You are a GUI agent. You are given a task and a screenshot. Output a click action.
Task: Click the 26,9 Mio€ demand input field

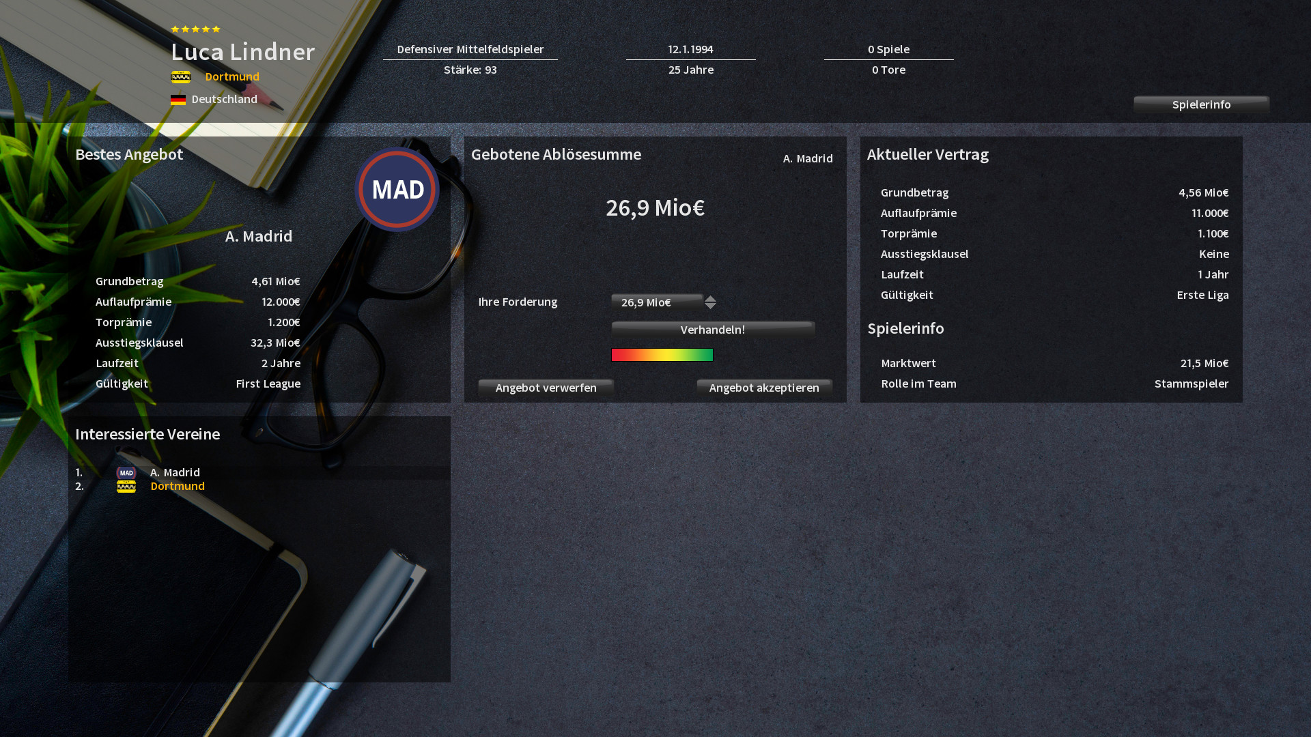click(x=655, y=302)
